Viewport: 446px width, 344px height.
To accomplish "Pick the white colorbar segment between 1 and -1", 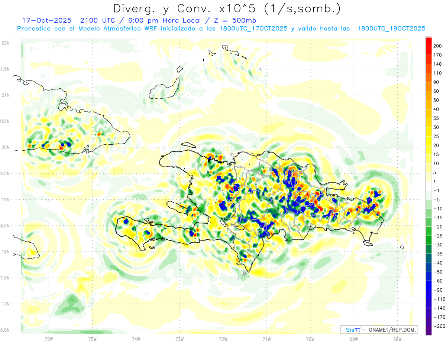I will coord(429,186).
